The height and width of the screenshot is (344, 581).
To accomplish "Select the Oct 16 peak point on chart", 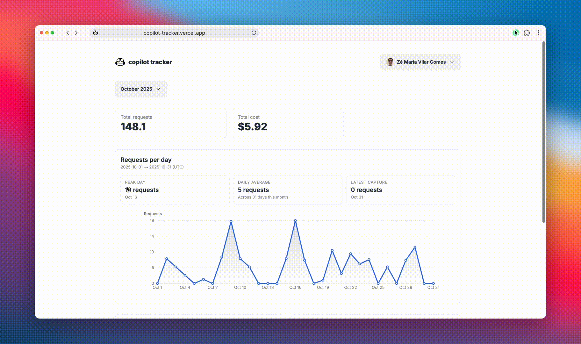I will click(295, 220).
